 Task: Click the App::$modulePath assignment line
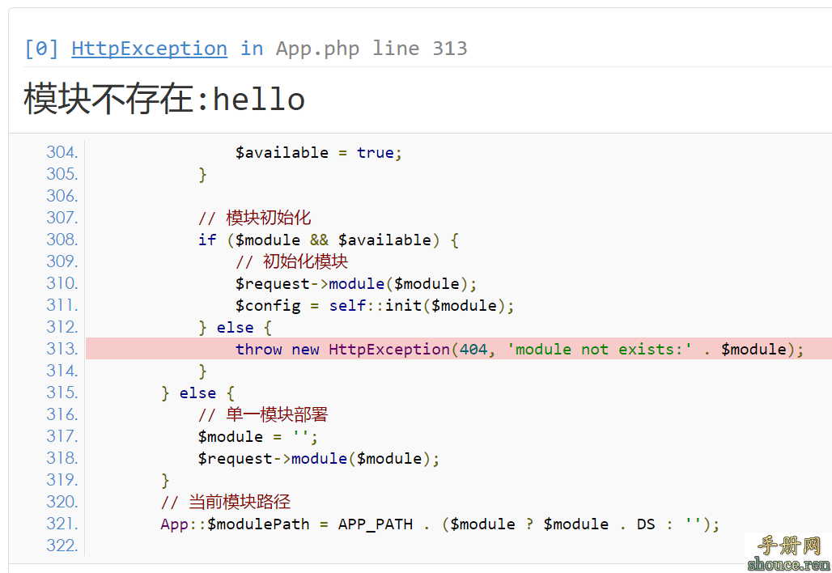[x=439, y=524]
